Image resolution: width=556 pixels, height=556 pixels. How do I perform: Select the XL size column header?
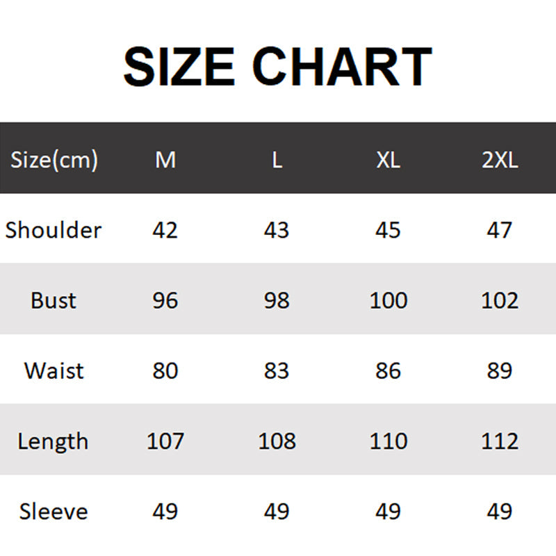(x=388, y=160)
